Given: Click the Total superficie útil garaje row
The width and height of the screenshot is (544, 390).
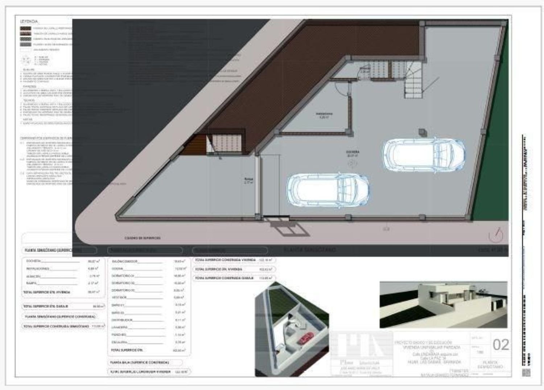Looking at the screenshot, I should point(63,306).
